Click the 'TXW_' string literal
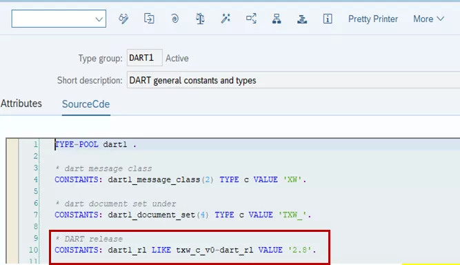Viewport: 460px width, 265px height. point(292,215)
